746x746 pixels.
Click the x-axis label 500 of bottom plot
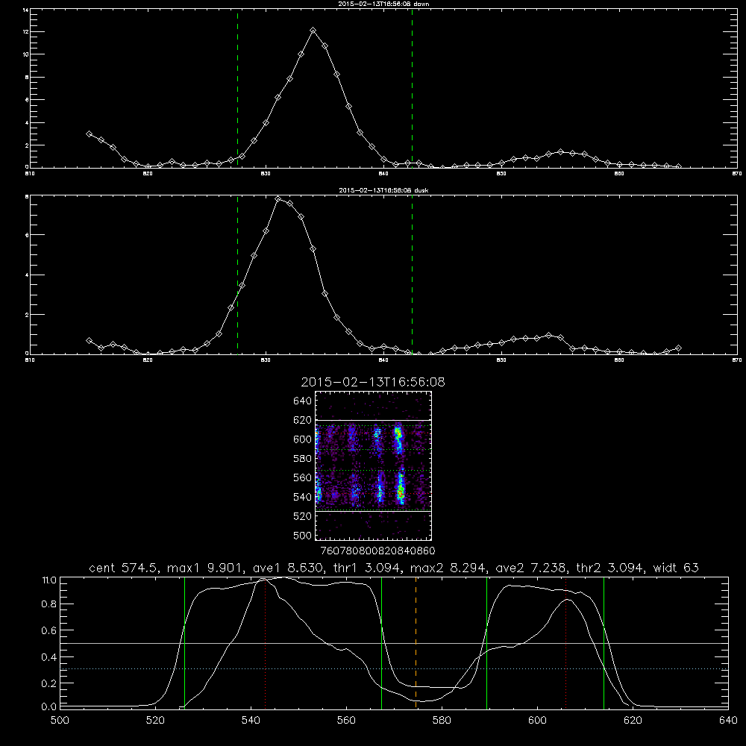(60, 721)
